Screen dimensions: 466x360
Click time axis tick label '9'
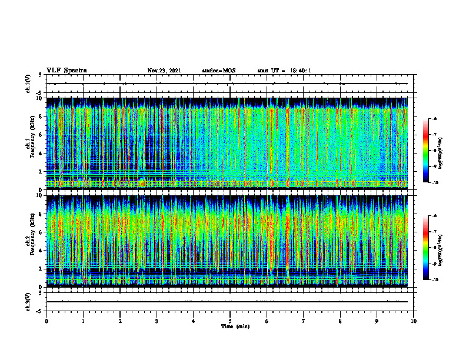click(x=377, y=321)
